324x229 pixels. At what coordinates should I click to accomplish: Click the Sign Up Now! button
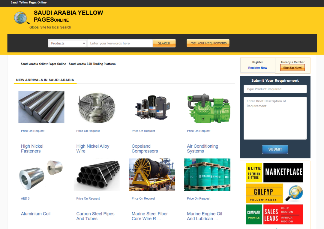(x=292, y=68)
